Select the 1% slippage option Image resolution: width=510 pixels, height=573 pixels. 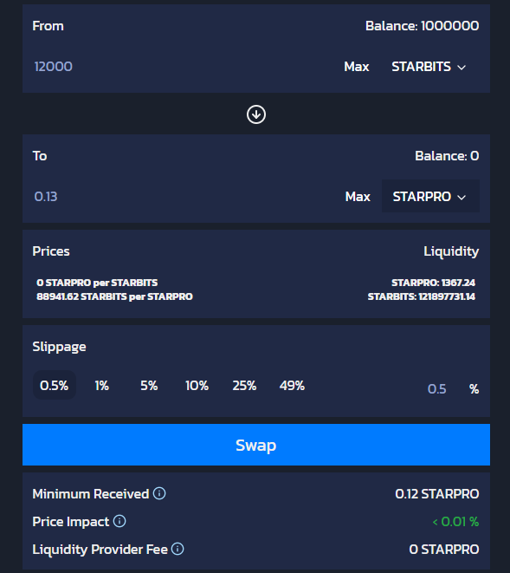(101, 385)
